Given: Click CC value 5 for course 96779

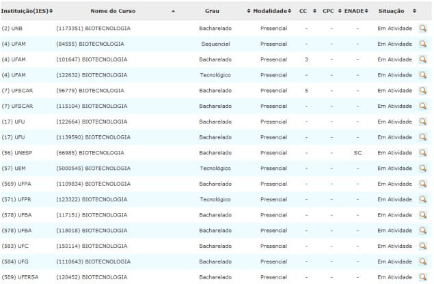Looking at the screenshot, I should pyautogui.click(x=306, y=90).
